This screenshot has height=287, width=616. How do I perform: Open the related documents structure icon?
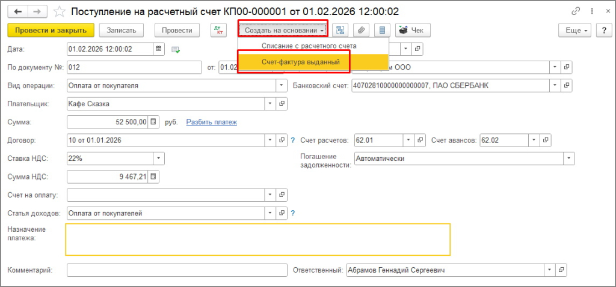click(340, 30)
